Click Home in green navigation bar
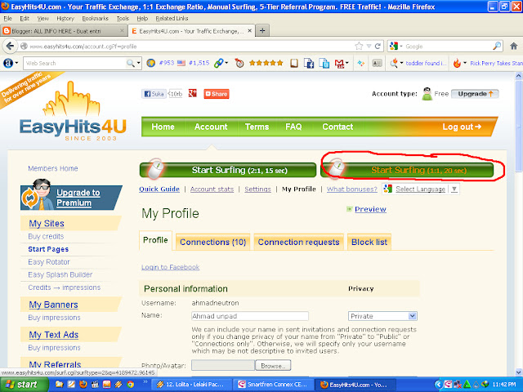Viewport: 523px width, 392px height. [x=163, y=127]
